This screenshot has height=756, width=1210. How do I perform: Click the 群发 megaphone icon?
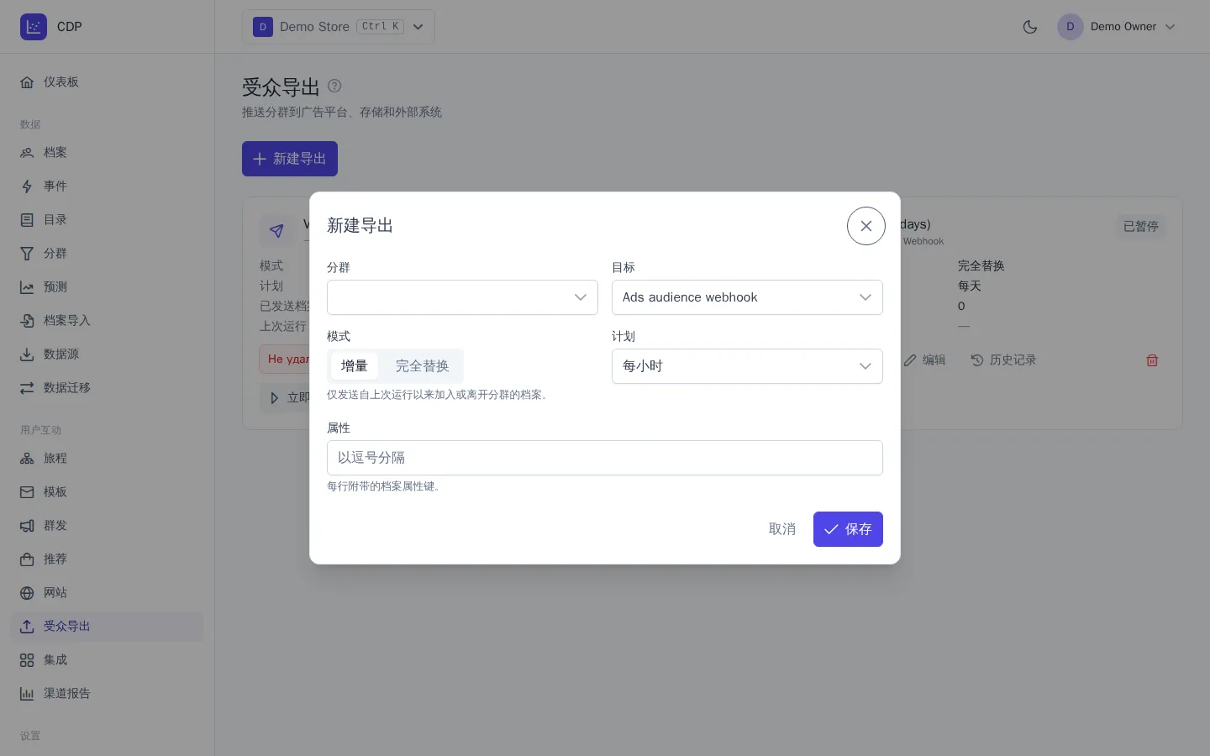(x=27, y=526)
